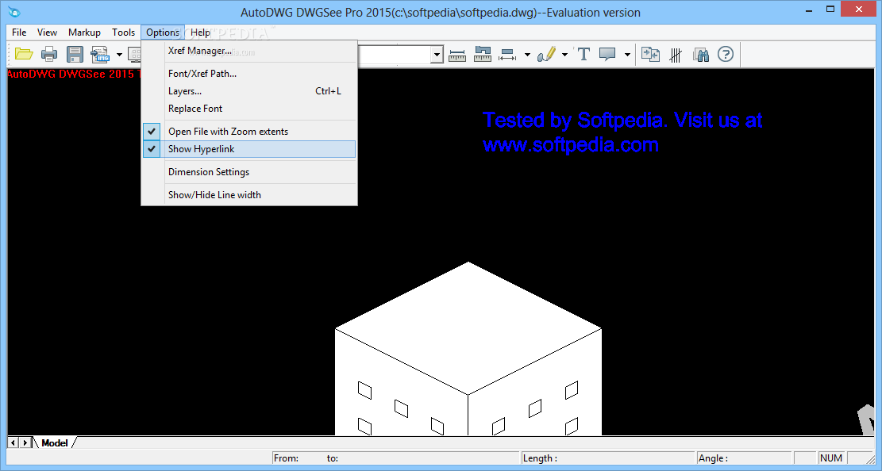882x471 pixels.
Task: Click the Open file folder icon
Action: point(24,55)
